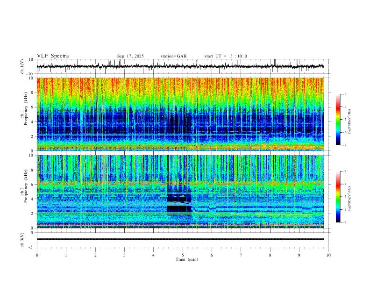Click the ch.3 flat black voltage trace

(180, 239)
